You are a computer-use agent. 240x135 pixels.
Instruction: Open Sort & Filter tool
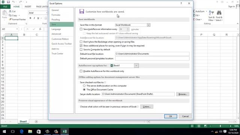click(x=211, y=16)
